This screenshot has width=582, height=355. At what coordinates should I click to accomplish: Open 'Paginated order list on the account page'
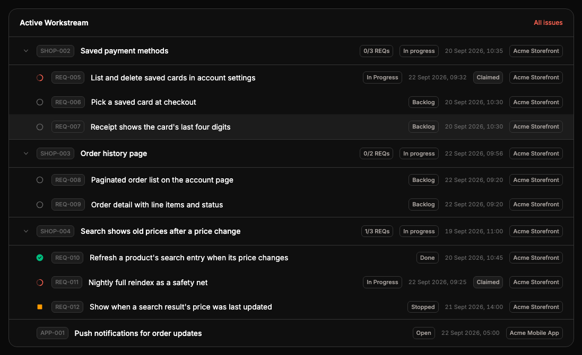pos(162,180)
